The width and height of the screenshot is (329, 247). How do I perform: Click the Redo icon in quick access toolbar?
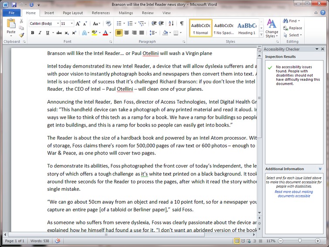tap(31, 4)
